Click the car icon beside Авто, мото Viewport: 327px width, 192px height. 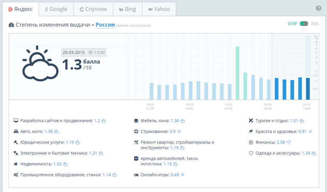tap(16, 131)
